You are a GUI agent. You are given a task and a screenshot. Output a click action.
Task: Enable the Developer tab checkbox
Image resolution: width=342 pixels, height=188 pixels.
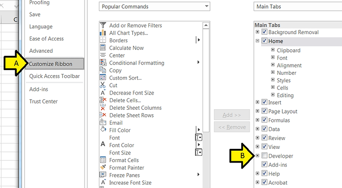coord(264,155)
